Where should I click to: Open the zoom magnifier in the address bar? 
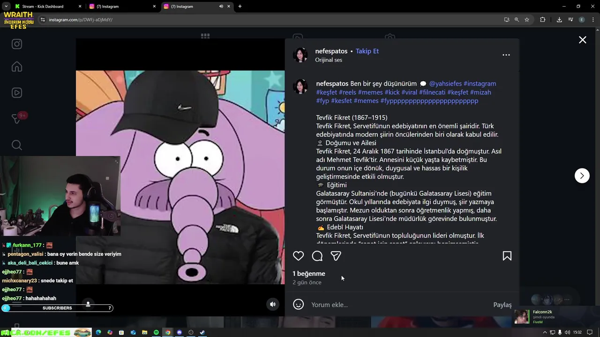[x=517, y=20]
